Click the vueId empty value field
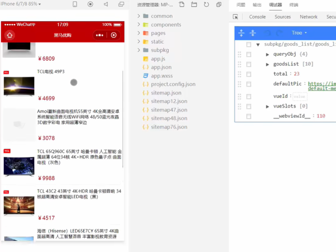This screenshot has width=336, height=252. click(x=299, y=96)
